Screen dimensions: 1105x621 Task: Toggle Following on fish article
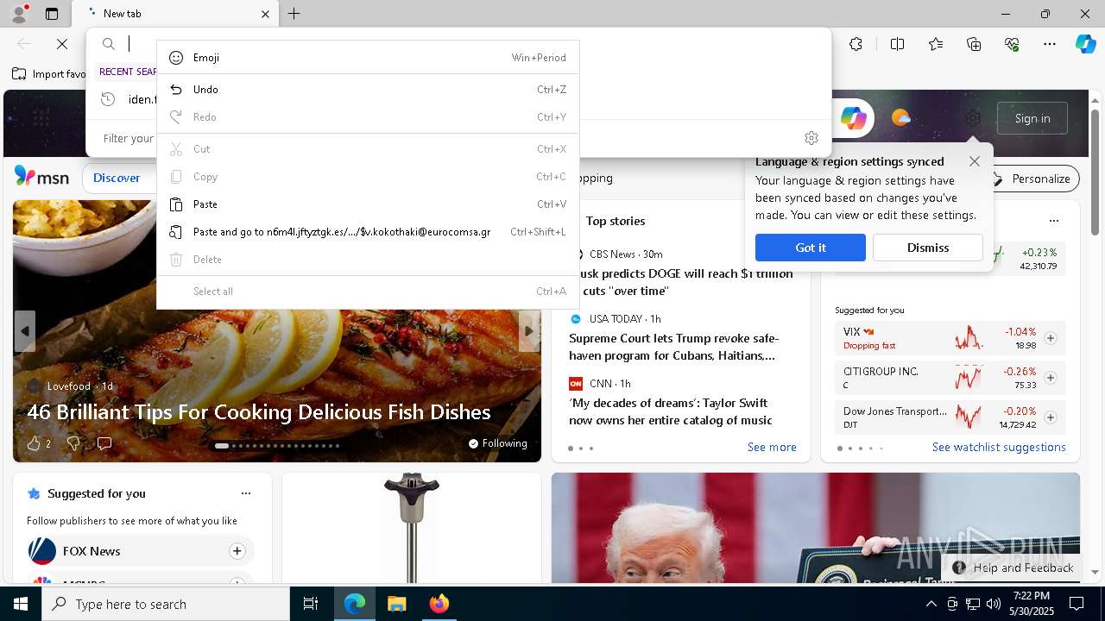click(497, 443)
